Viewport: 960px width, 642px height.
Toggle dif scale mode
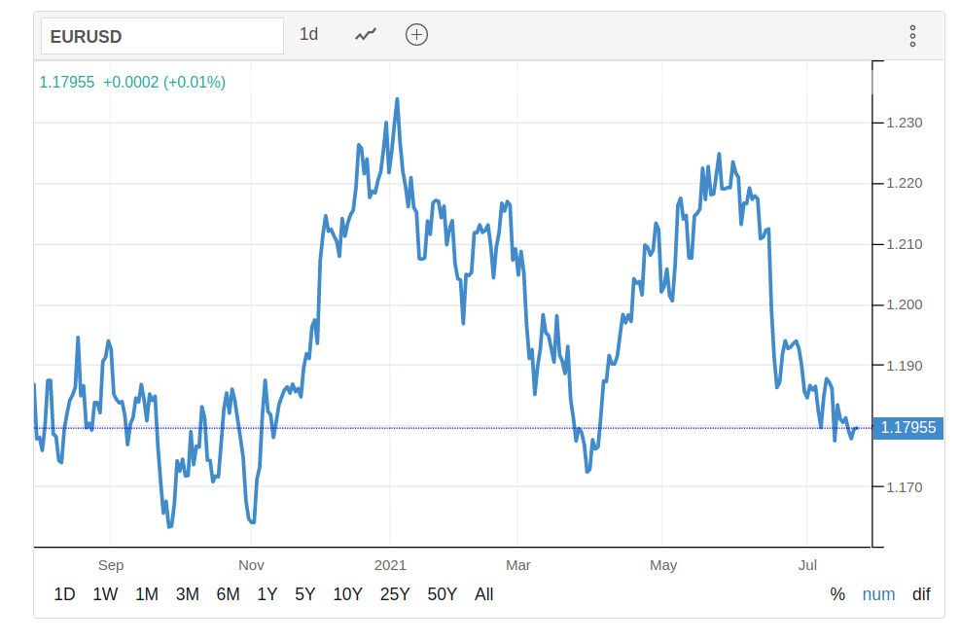tap(921, 594)
